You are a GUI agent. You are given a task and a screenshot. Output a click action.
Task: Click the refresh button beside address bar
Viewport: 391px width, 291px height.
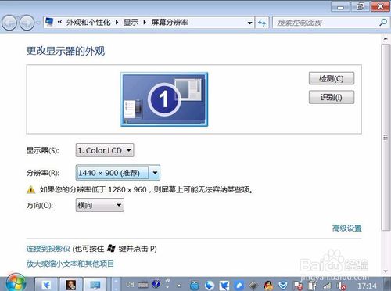click(262, 23)
